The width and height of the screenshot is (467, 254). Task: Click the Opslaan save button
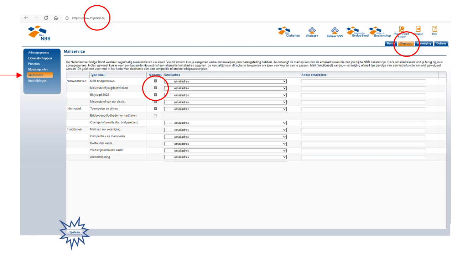pyautogui.click(x=74, y=232)
